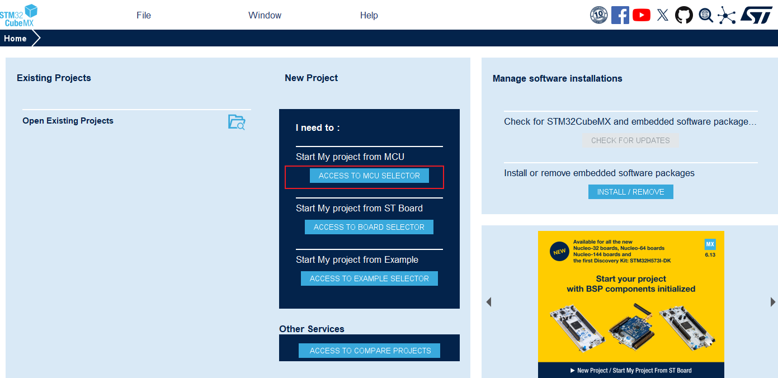Click CHECK FOR UPDATES button
This screenshot has height=378, width=778.
pyautogui.click(x=630, y=140)
